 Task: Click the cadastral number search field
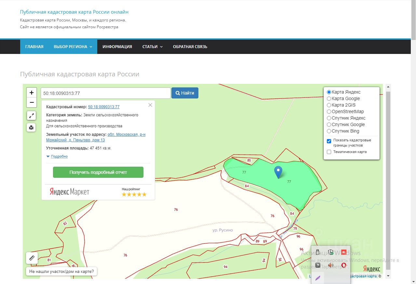pyautogui.click(x=105, y=93)
